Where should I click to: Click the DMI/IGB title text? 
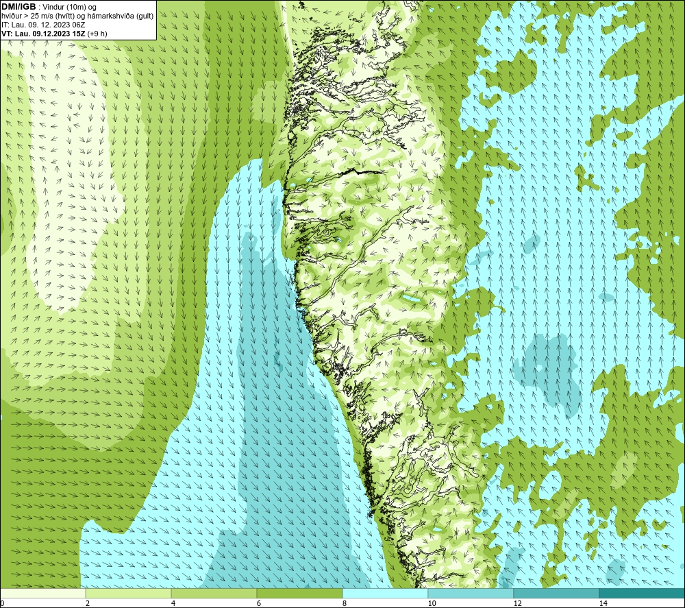point(18,7)
